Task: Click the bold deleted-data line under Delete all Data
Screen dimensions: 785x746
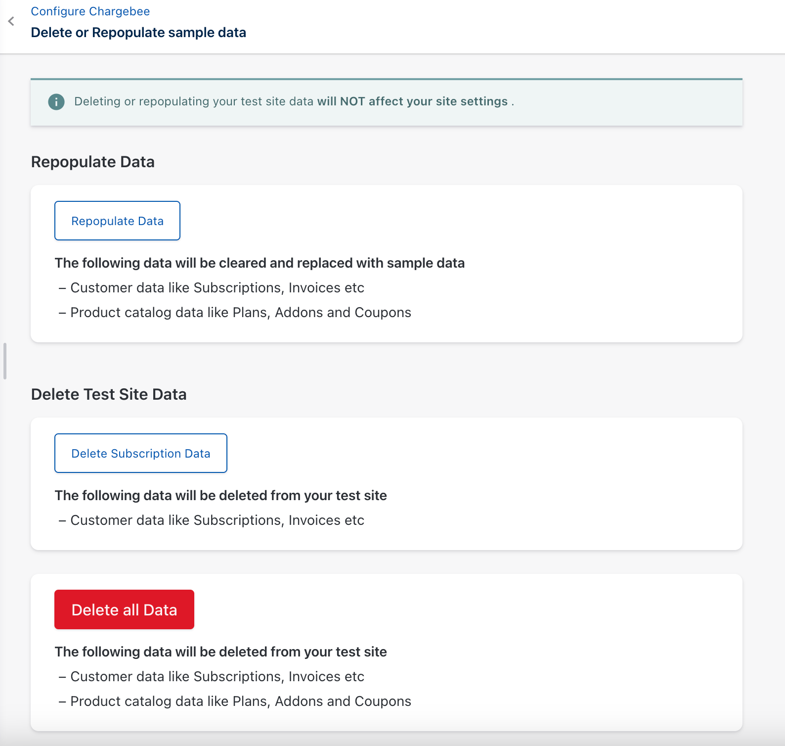Action: (220, 652)
